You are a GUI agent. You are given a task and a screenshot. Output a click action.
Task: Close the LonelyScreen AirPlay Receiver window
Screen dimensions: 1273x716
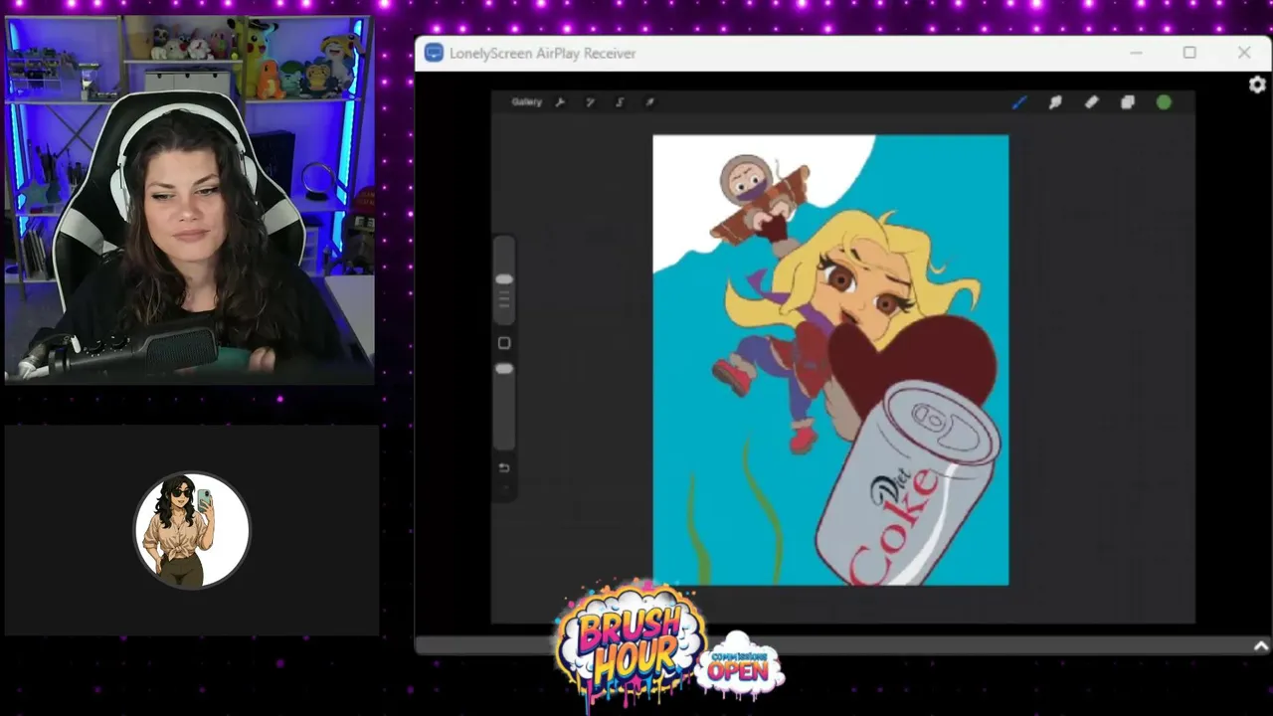pos(1244,53)
